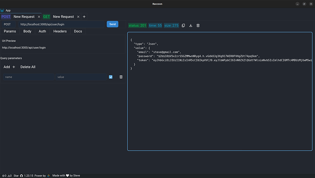Click the time: 55 badge
The width and height of the screenshot is (315, 178).
point(155,26)
